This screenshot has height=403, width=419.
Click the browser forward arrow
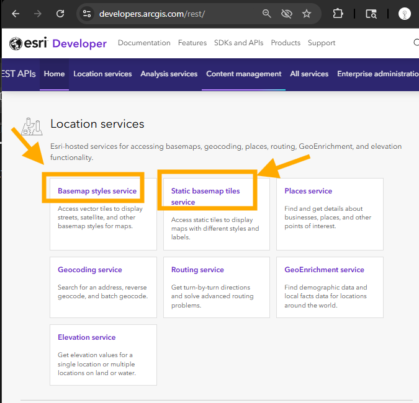(38, 14)
